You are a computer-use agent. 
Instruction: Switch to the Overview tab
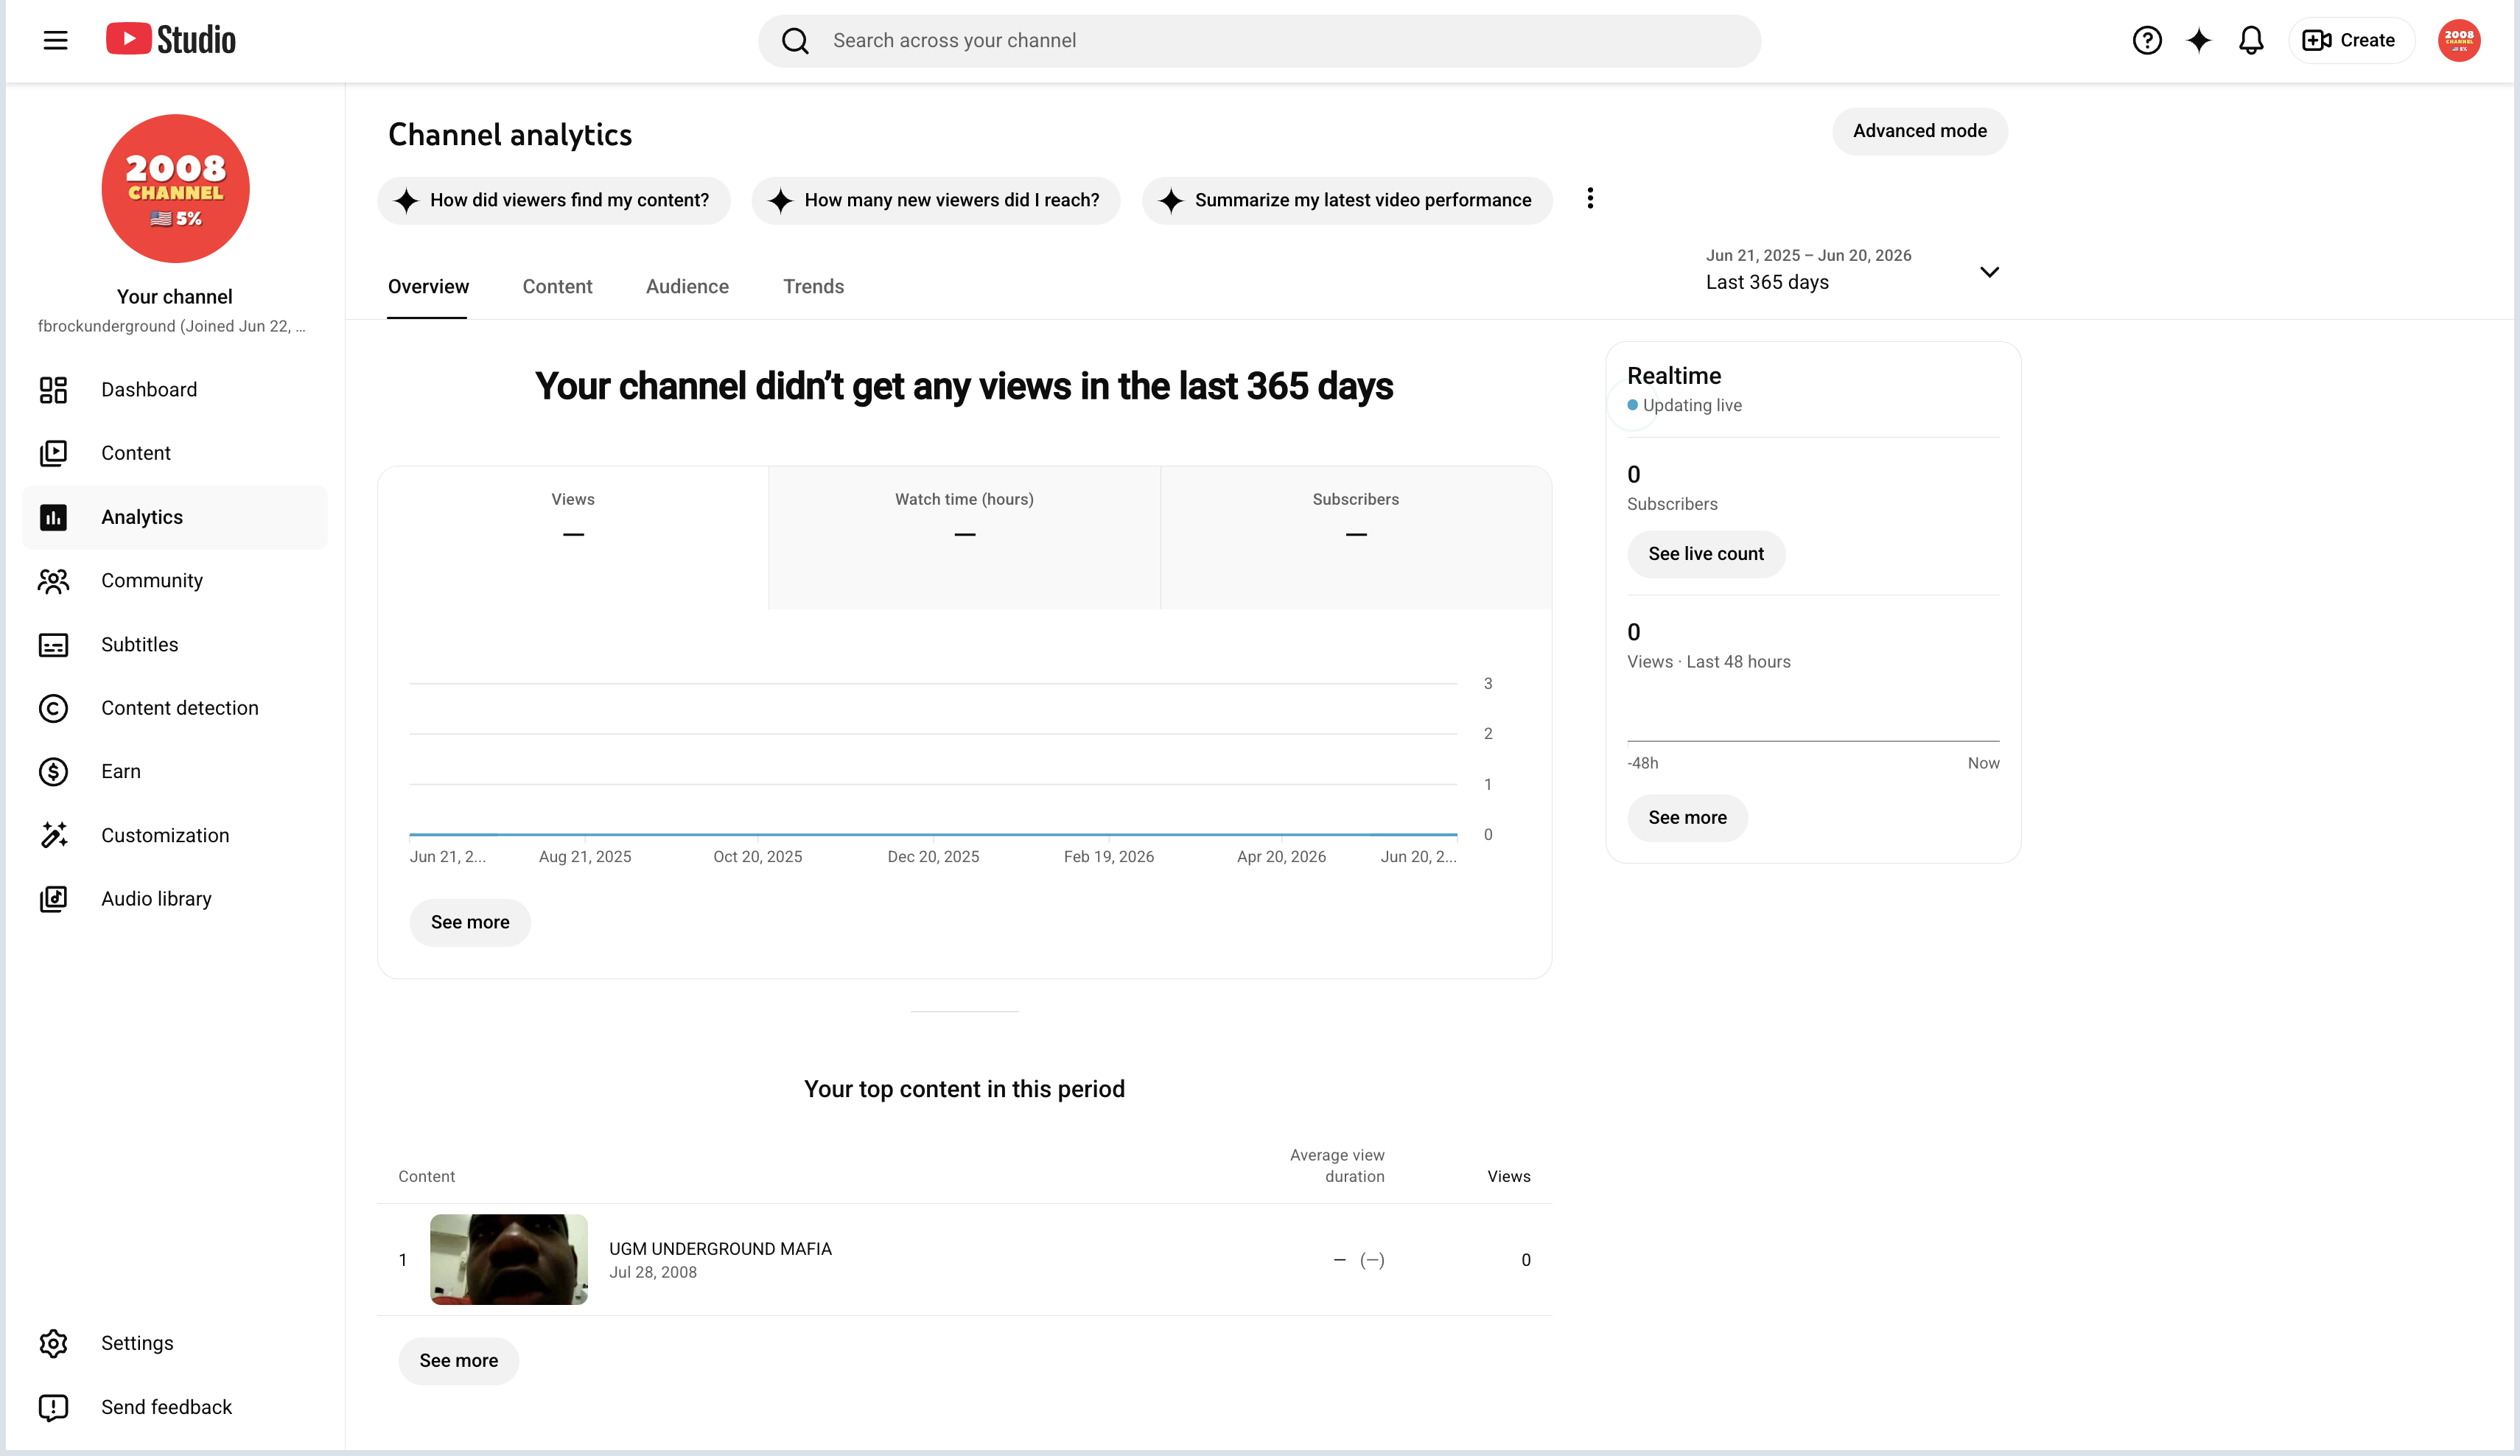coord(428,287)
